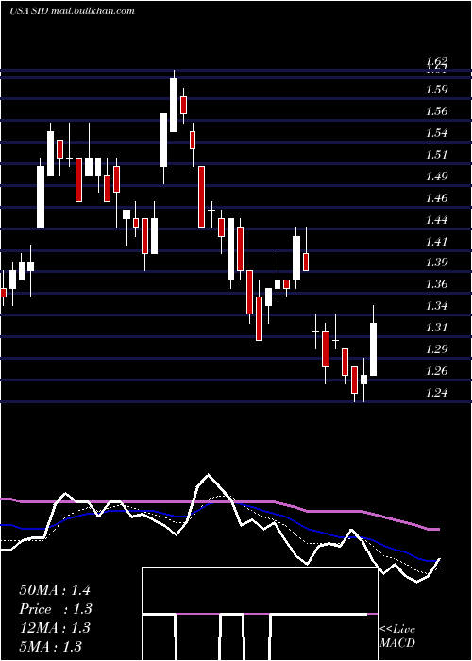The image size is (472, 661).
Task: Click the '5MA : 1.3' readout
Action: pyautogui.click(x=51, y=647)
